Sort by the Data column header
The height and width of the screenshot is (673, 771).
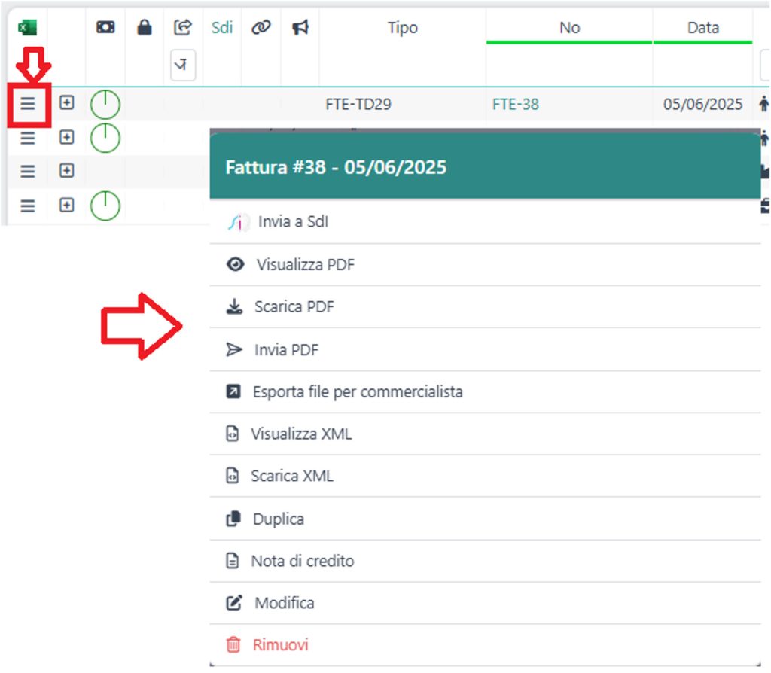702,28
